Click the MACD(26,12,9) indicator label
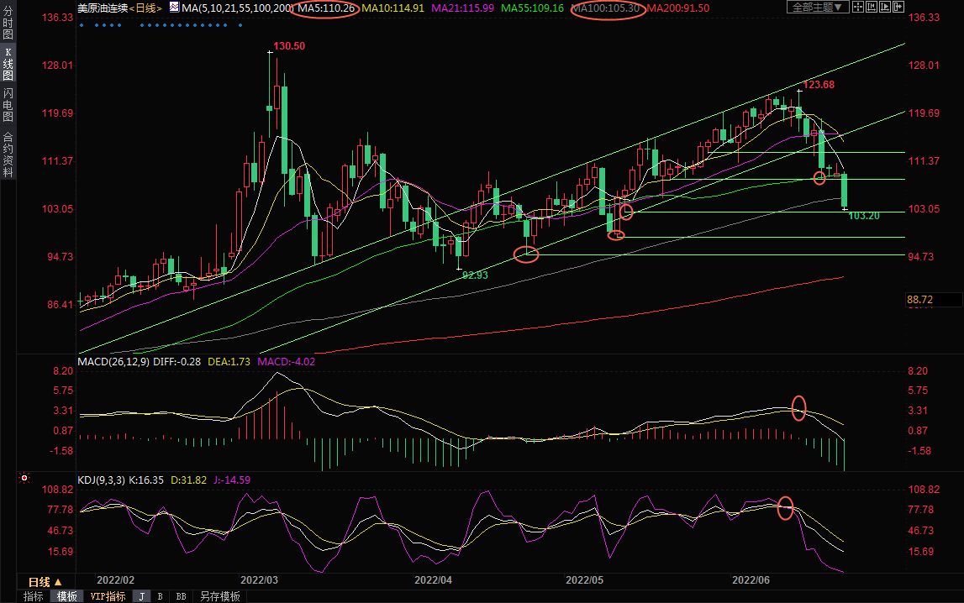This screenshot has height=603, width=964. 113,362
